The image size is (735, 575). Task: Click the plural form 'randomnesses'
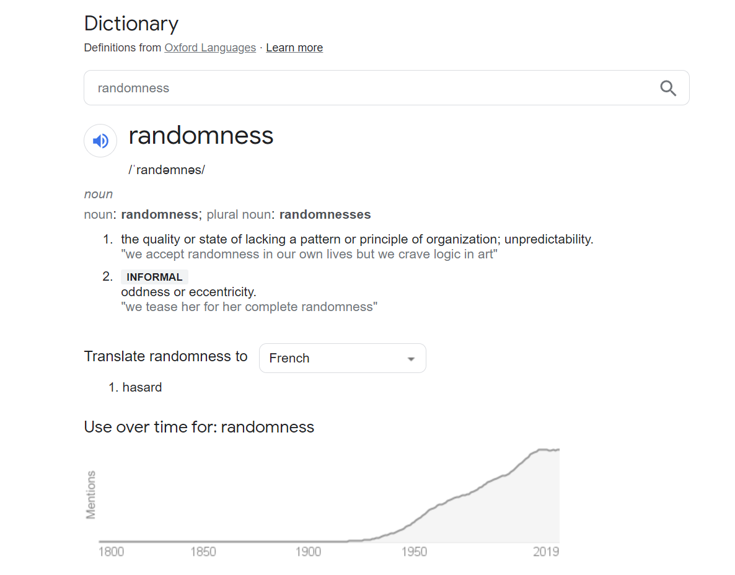[325, 214]
